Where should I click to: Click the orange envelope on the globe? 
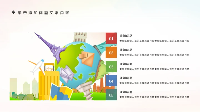point(86,57)
